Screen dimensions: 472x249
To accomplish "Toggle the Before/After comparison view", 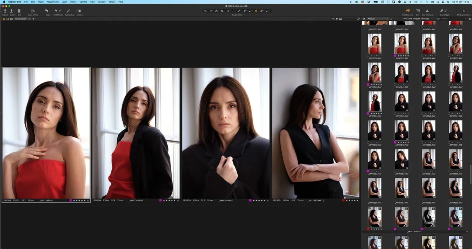I will tap(79, 10).
